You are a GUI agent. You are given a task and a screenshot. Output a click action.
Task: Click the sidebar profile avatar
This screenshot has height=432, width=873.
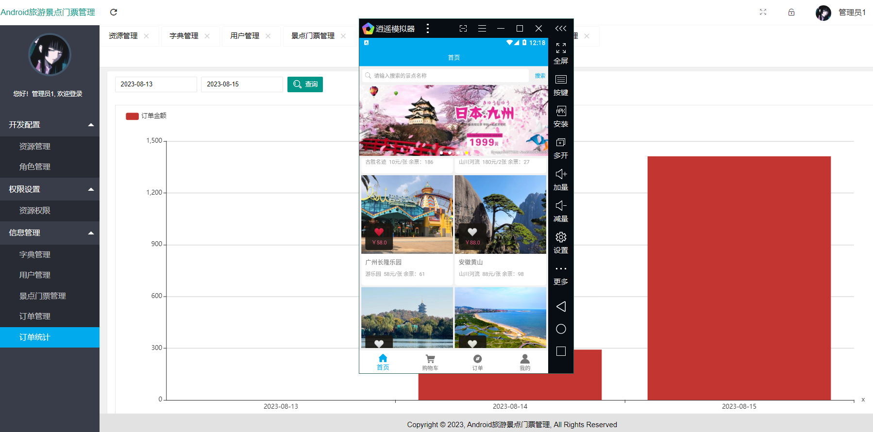50,54
